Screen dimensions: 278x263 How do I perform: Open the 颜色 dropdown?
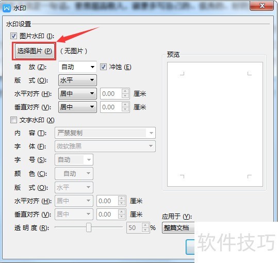[x=74, y=173]
